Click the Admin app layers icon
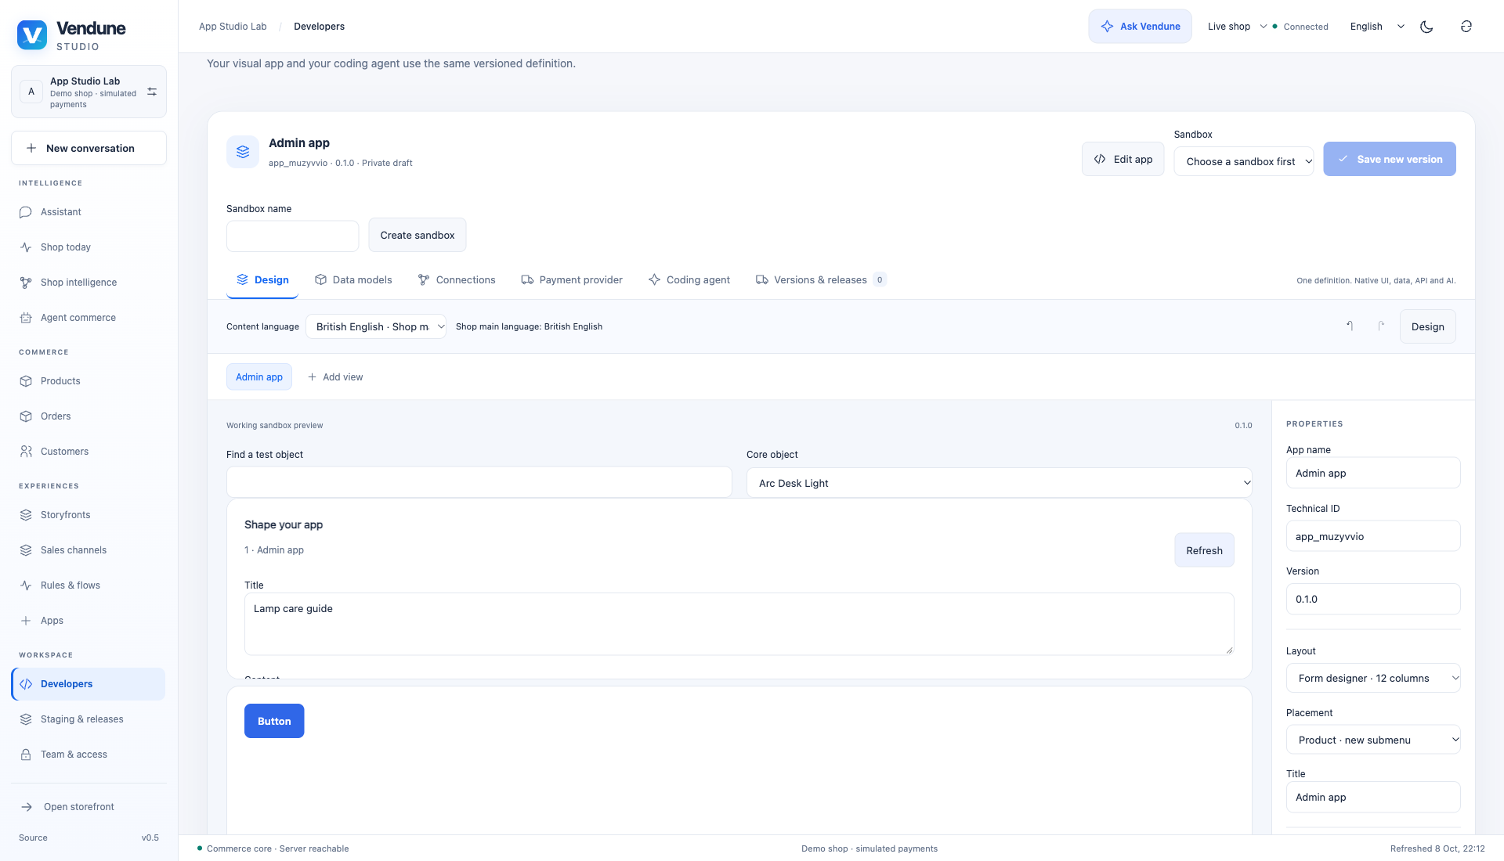 [243, 152]
